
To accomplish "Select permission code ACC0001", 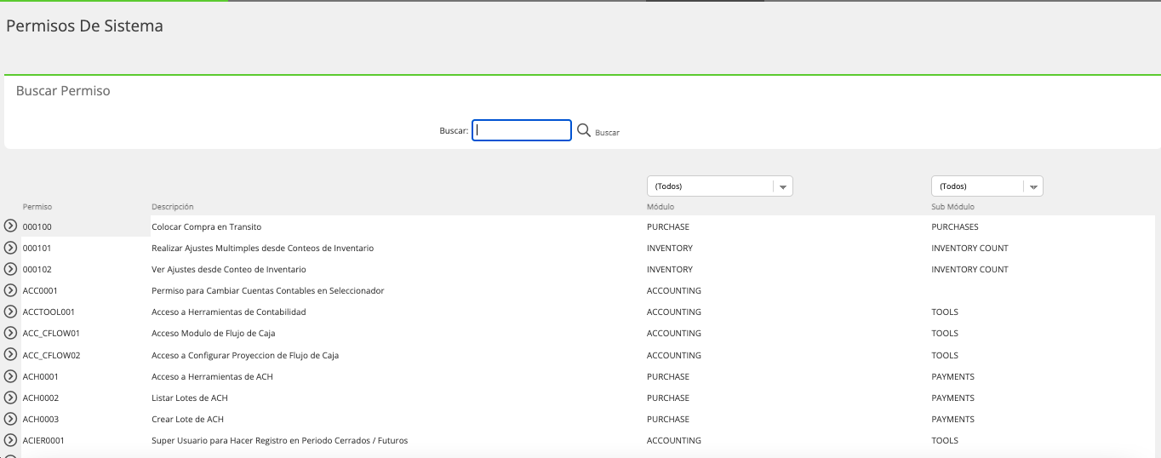I will (40, 291).
